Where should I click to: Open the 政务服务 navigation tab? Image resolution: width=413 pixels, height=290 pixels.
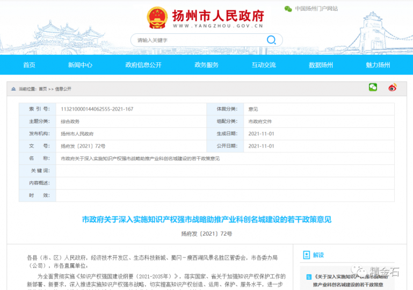pyautogui.click(x=206, y=65)
